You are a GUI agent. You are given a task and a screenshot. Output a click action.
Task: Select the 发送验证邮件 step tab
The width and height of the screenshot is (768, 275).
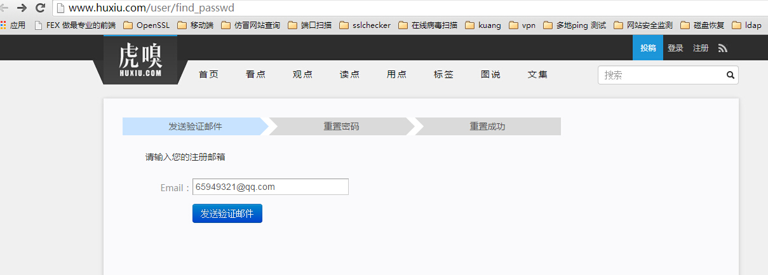(195, 126)
